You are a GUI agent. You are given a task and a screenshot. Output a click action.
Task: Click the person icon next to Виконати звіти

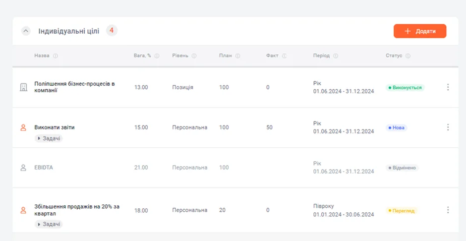pyautogui.click(x=23, y=127)
